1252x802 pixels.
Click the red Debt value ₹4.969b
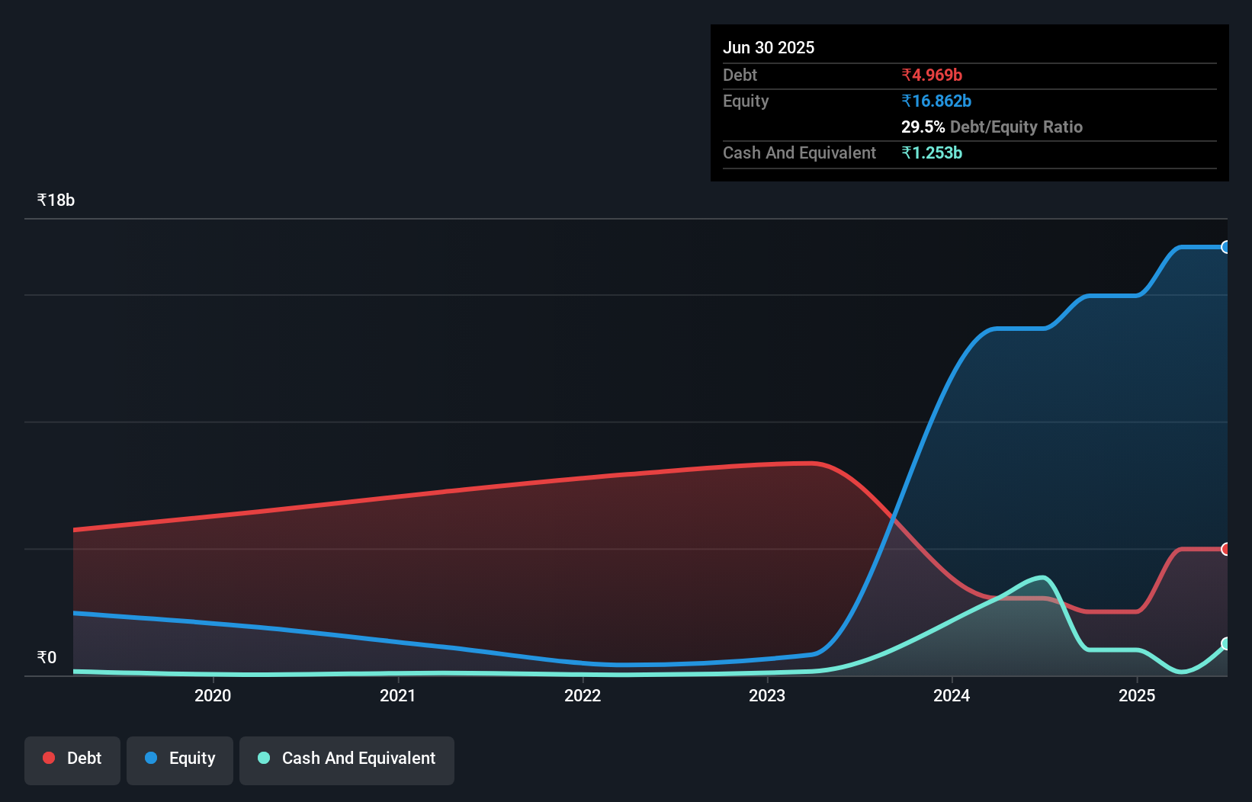pyautogui.click(x=932, y=75)
